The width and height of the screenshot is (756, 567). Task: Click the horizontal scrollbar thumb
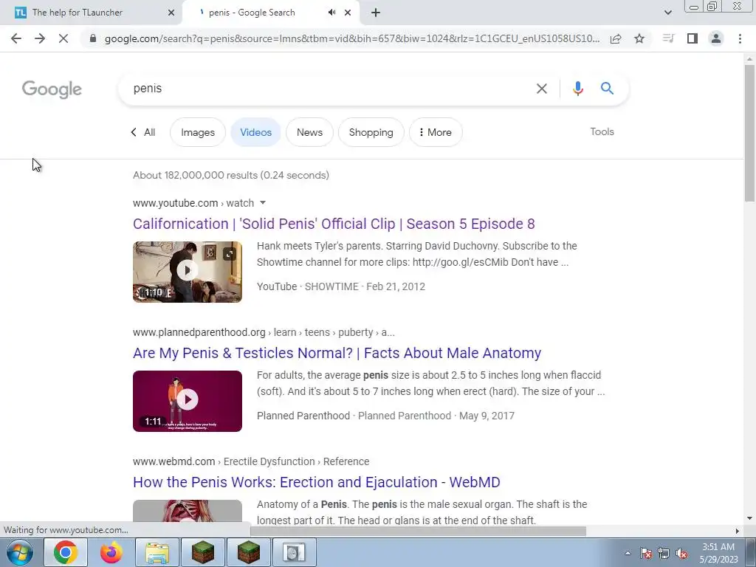(418, 531)
